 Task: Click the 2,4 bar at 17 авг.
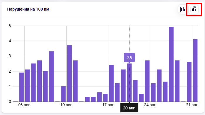click(x=111, y=83)
